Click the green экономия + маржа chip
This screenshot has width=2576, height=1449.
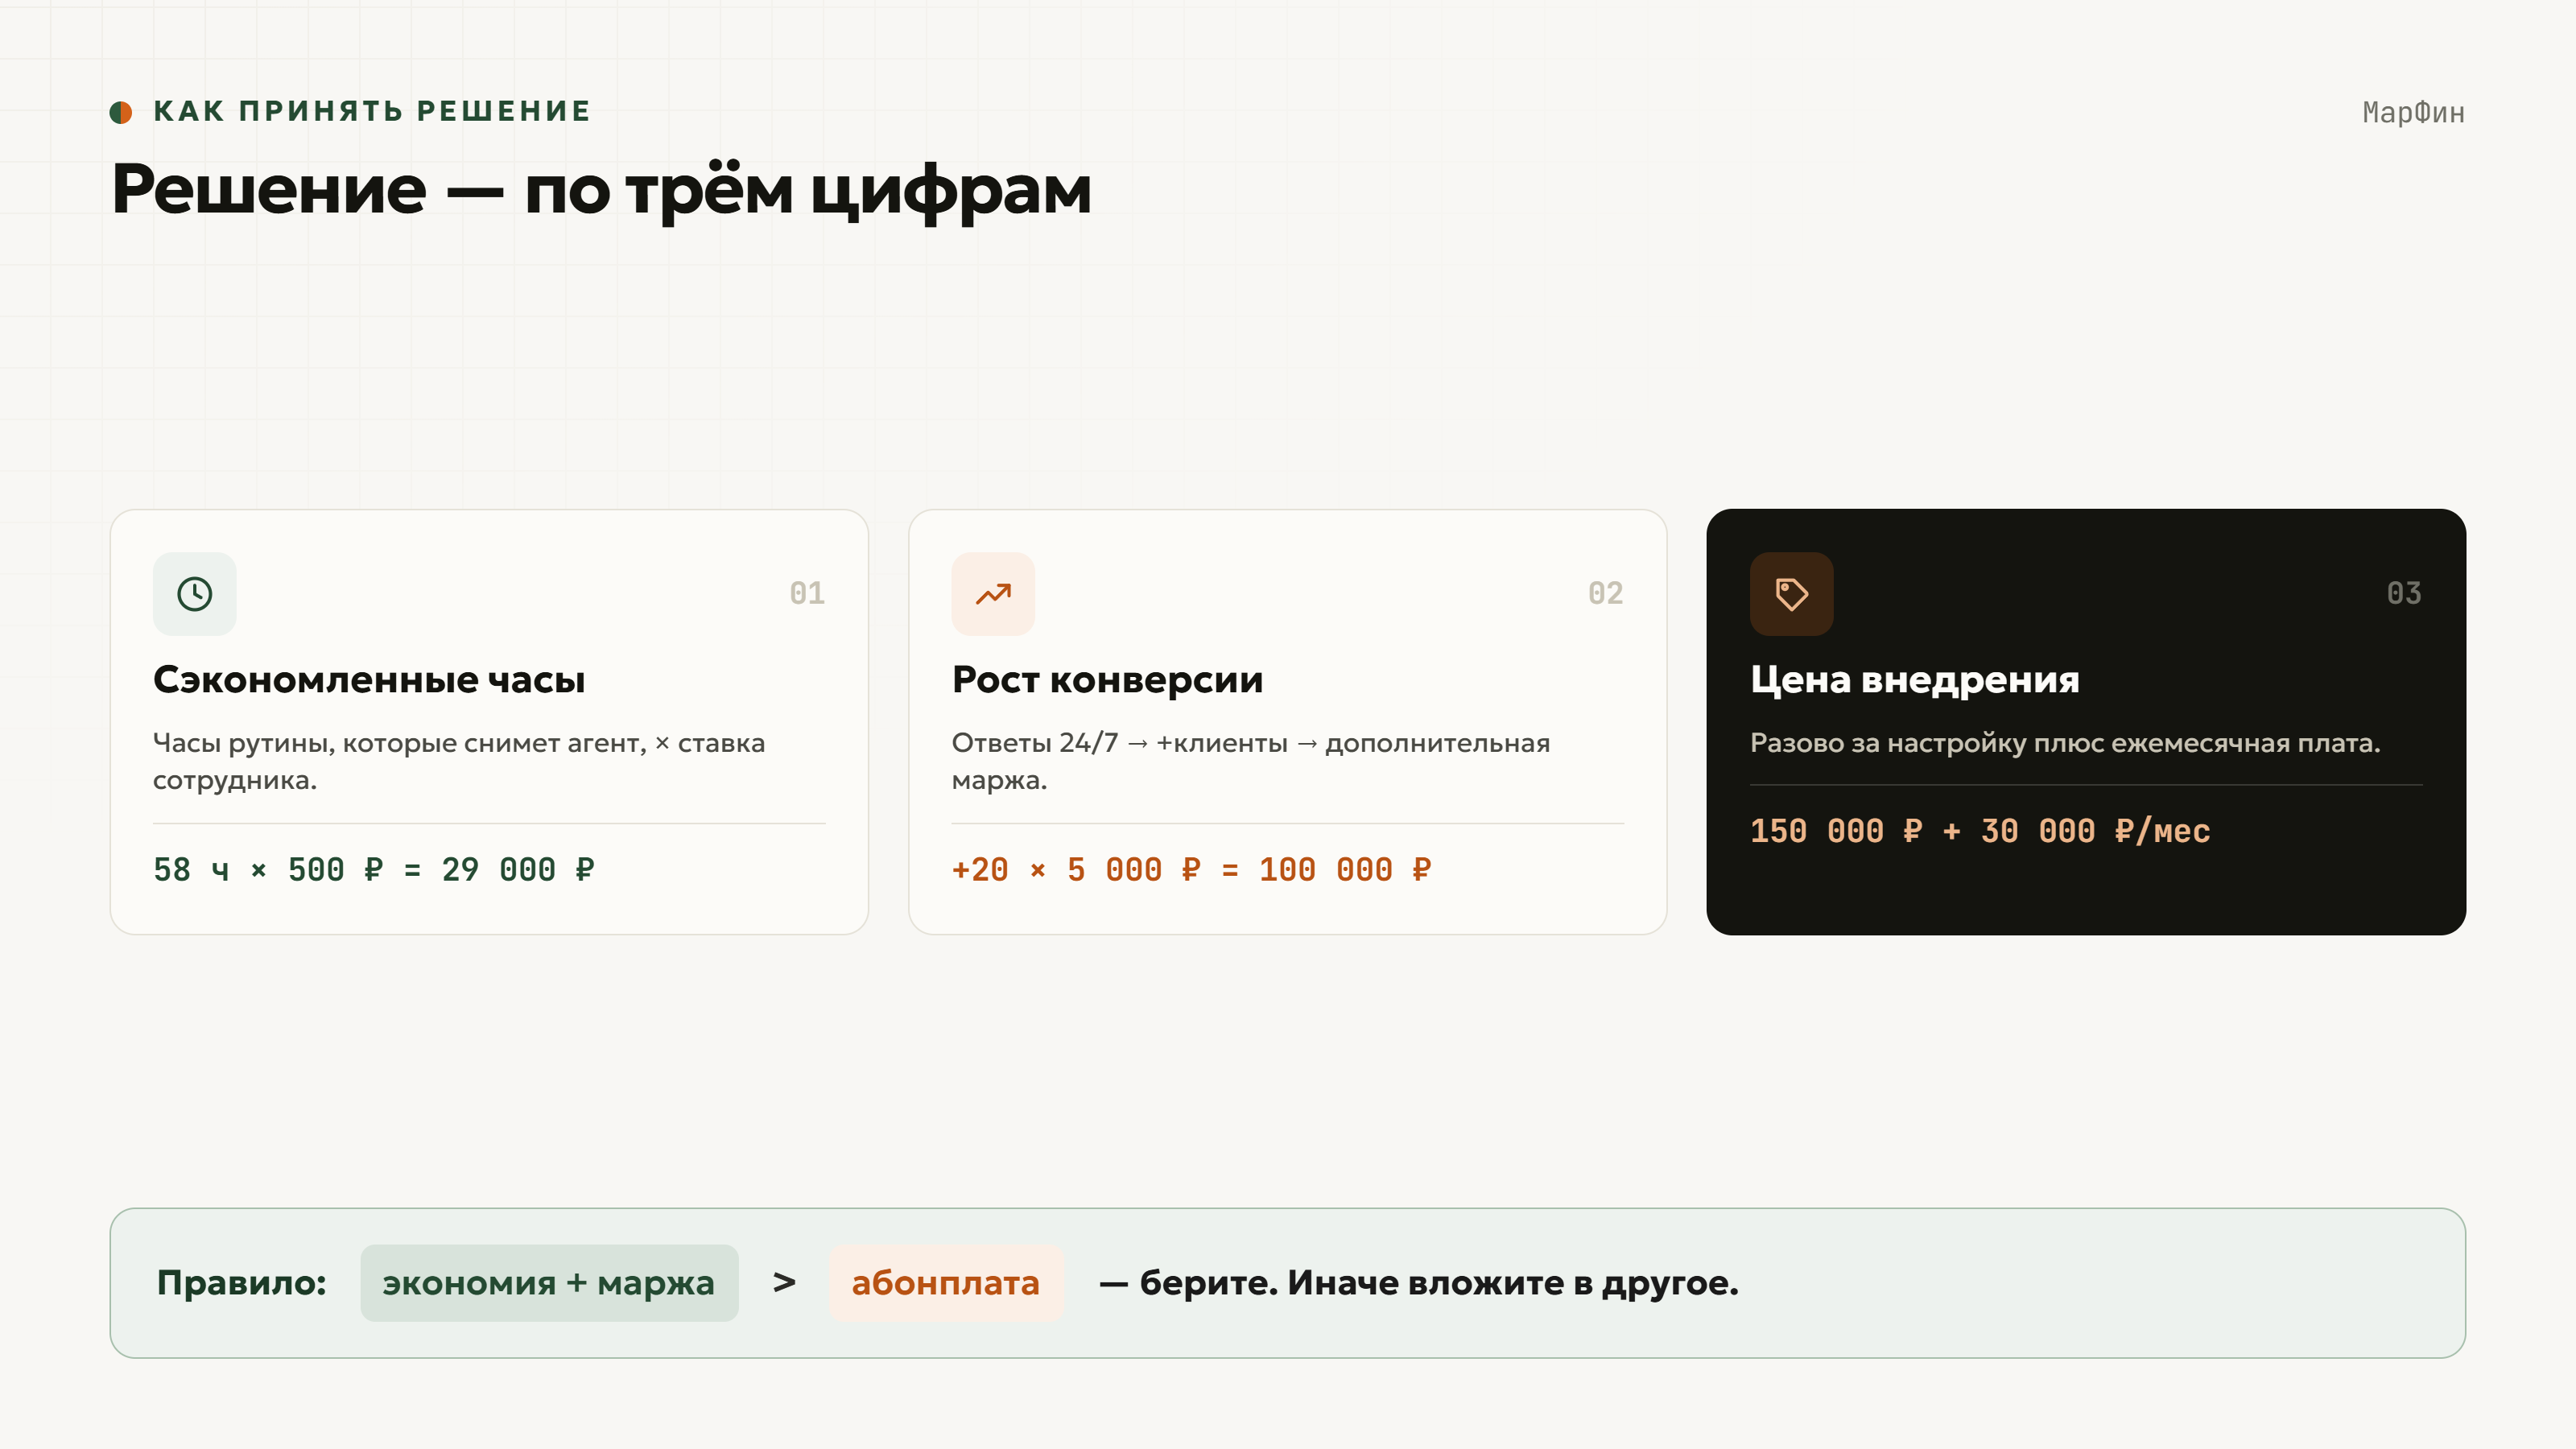(549, 1283)
